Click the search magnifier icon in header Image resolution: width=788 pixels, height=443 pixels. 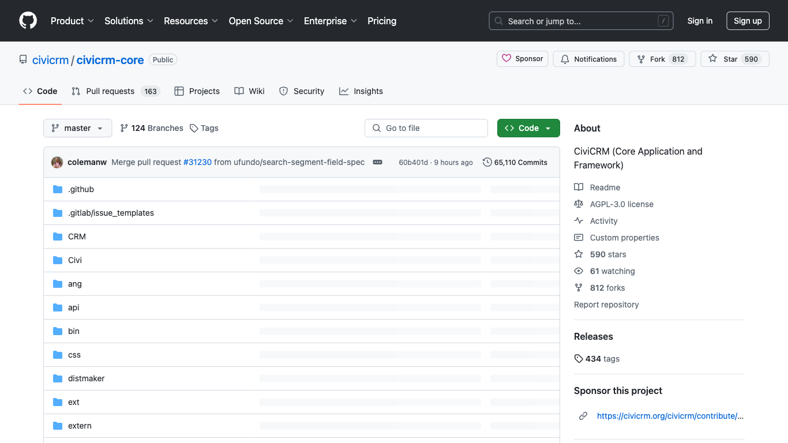(499, 21)
